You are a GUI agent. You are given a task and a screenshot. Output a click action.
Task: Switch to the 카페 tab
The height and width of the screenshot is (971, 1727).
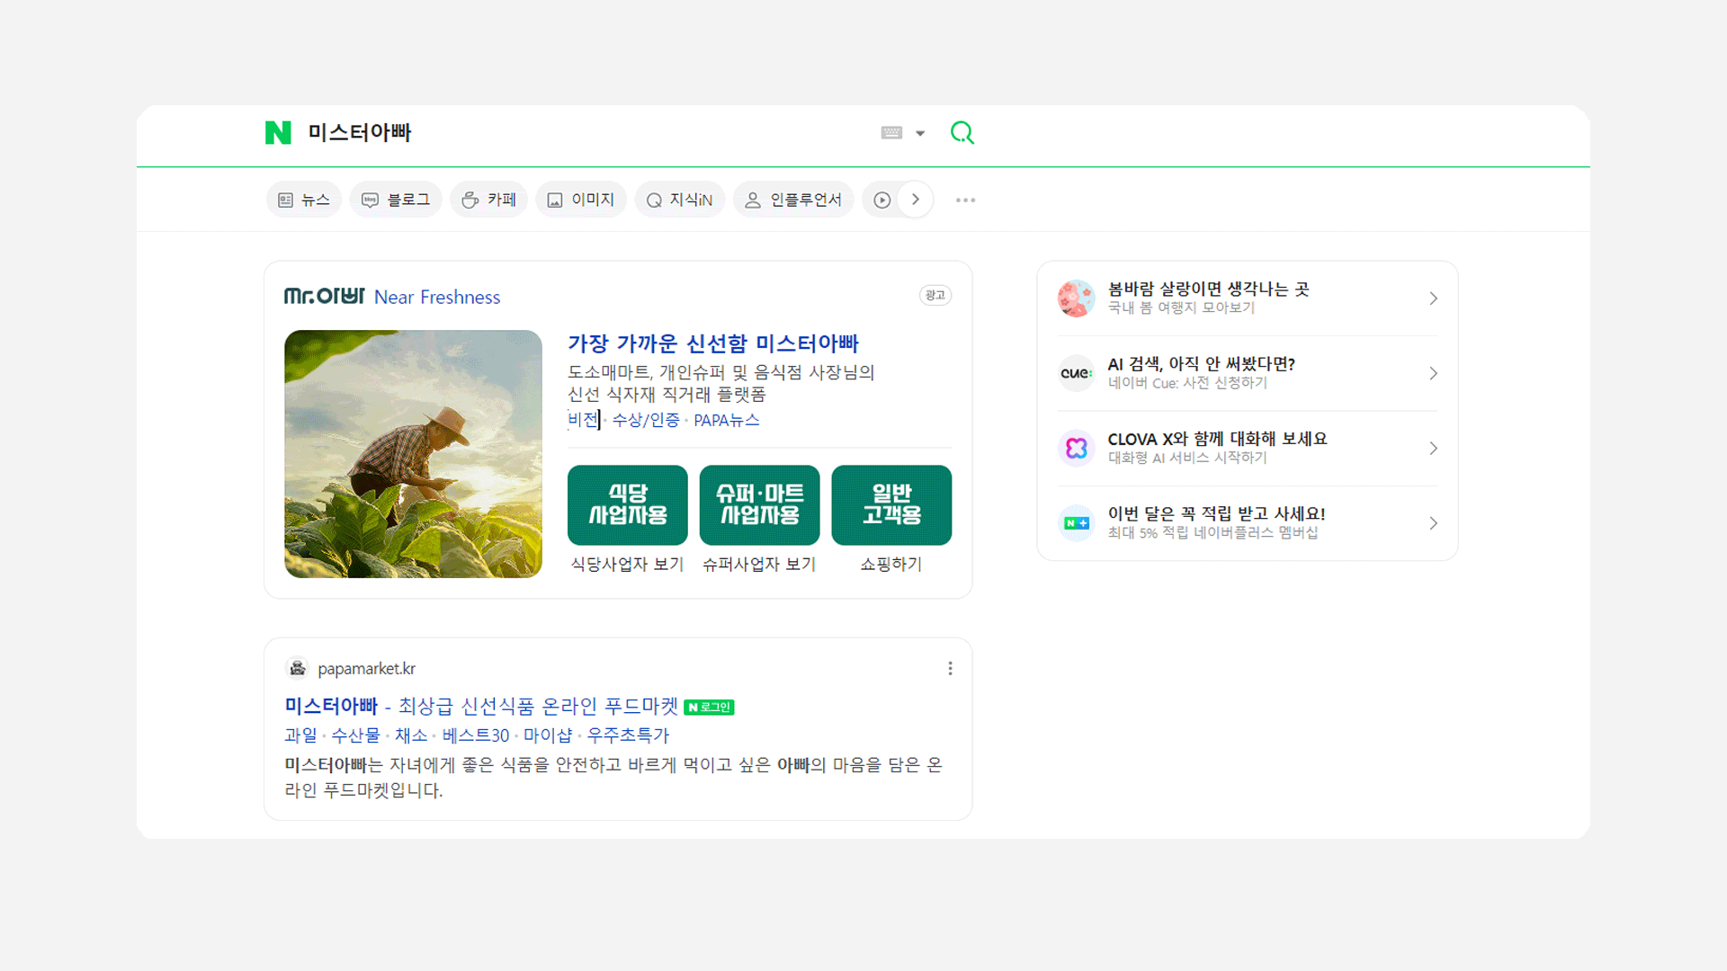tap(489, 200)
